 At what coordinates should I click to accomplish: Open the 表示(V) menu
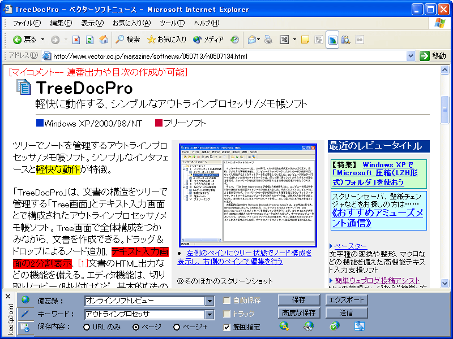[x=92, y=23]
